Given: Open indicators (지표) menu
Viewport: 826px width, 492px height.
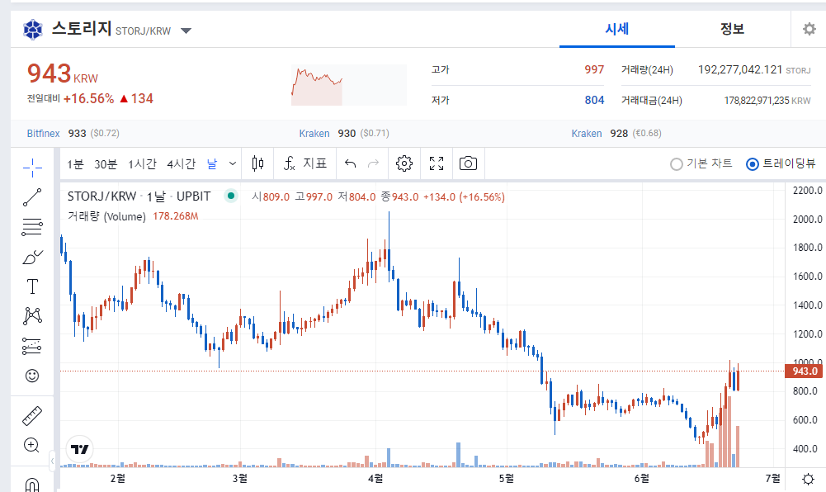Looking at the screenshot, I should click(305, 163).
